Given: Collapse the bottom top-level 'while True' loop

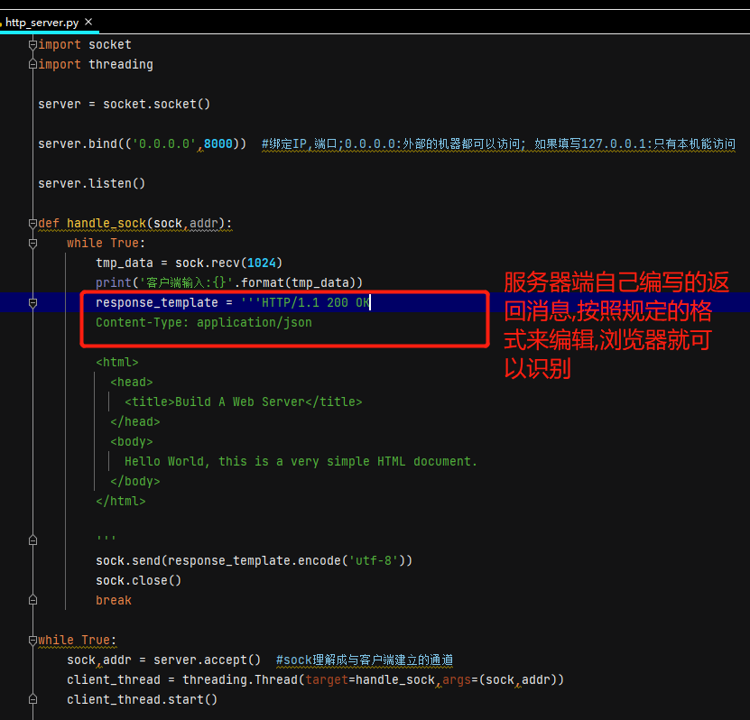Looking at the screenshot, I should coord(32,640).
